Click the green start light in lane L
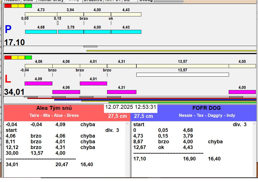The height and width of the screenshot is (182, 258). click(28, 57)
